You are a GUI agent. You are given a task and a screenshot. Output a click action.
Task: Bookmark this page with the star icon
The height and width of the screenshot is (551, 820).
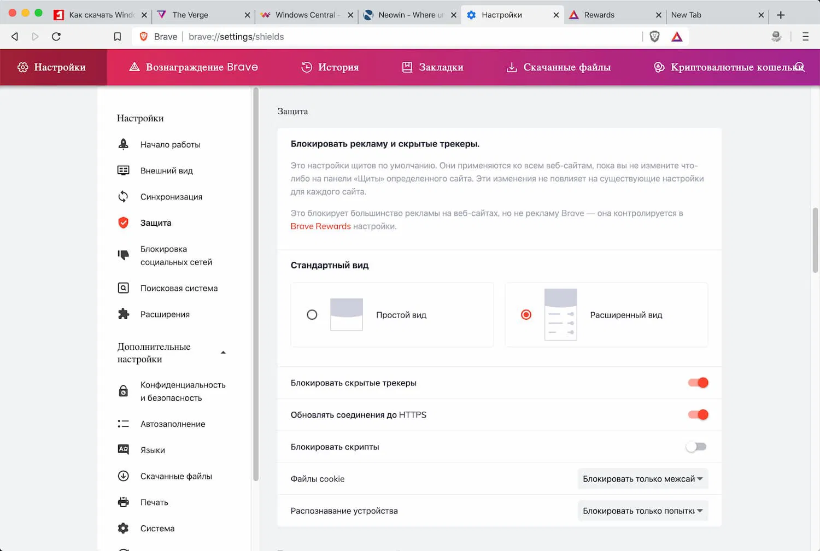click(118, 37)
